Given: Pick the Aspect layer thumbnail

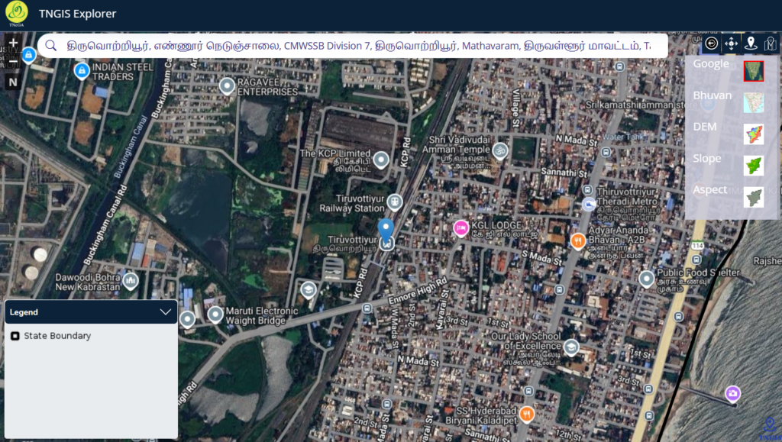Looking at the screenshot, I should [x=754, y=197].
